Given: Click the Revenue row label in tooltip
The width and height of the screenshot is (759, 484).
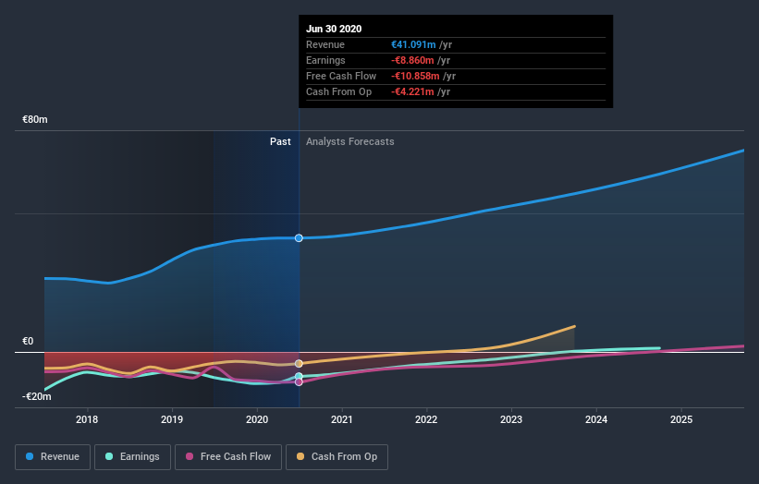Looking at the screenshot, I should coord(325,44).
